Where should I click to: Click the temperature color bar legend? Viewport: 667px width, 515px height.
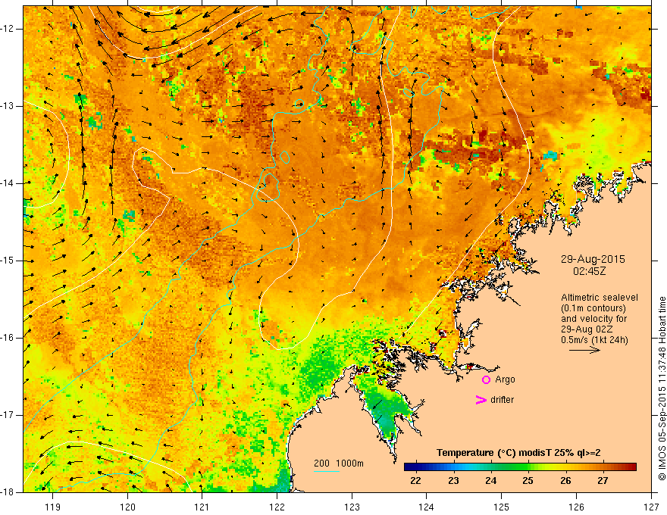tap(520, 467)
